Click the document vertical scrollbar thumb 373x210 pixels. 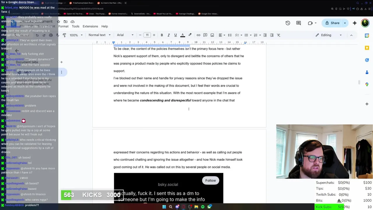pyautogui.click(x=359, y=83)
